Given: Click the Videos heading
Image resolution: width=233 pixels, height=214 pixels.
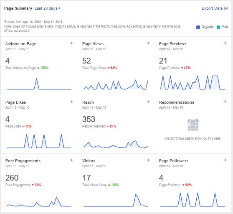Looking at the screenshot, I should (89, 161).
